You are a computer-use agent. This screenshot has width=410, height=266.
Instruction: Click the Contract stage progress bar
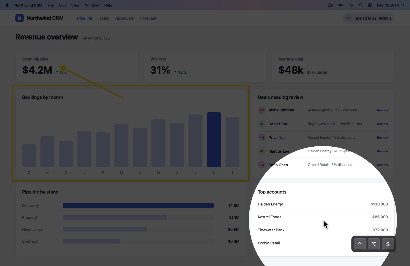coord(138,241)
